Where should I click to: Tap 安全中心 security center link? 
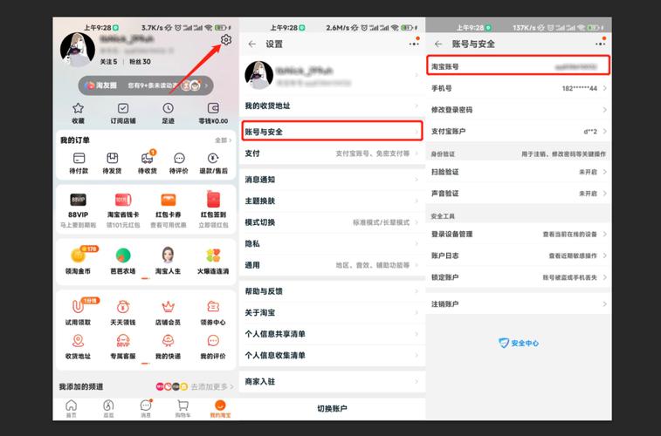pyautogui.click(x=519, y=343)
